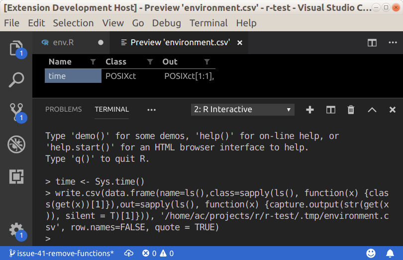Open the Edit menu

36,23
